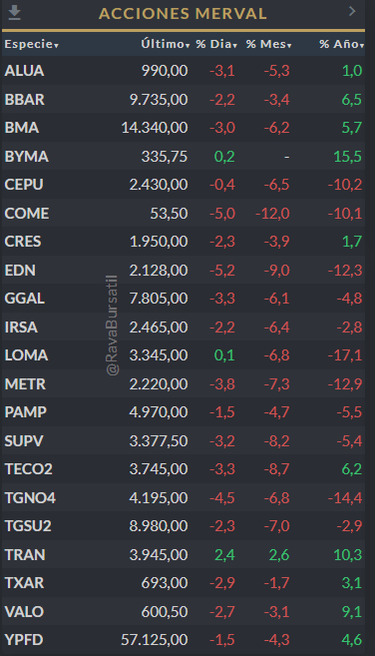
Task: Sort by the % Mes column header
Action: (x=268, y=44)
